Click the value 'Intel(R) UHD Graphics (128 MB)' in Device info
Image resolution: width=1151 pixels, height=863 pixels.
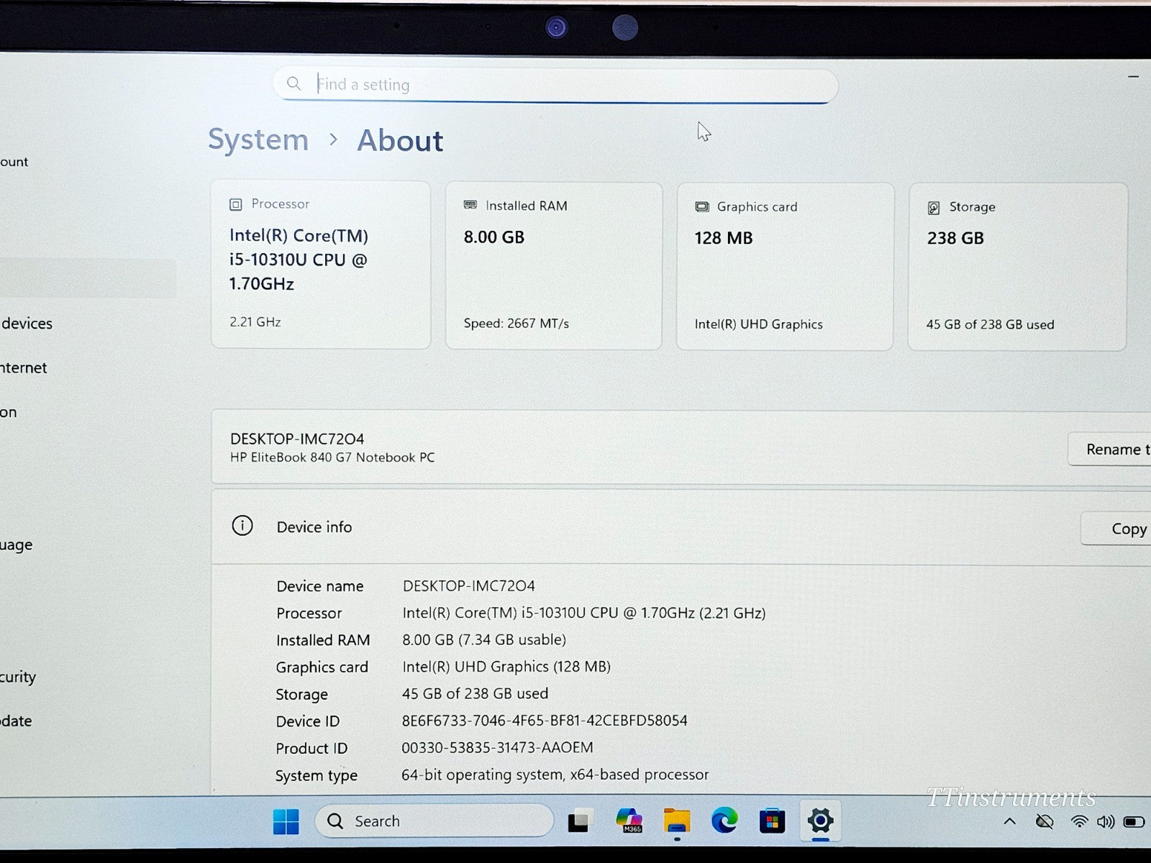506,667
